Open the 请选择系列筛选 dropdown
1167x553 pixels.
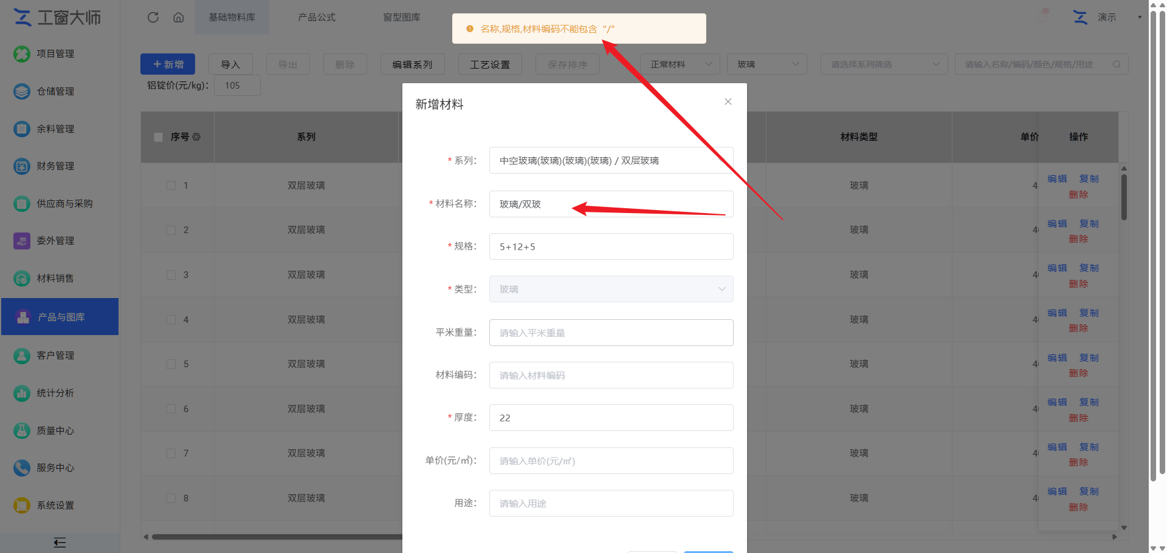[884, 64]
